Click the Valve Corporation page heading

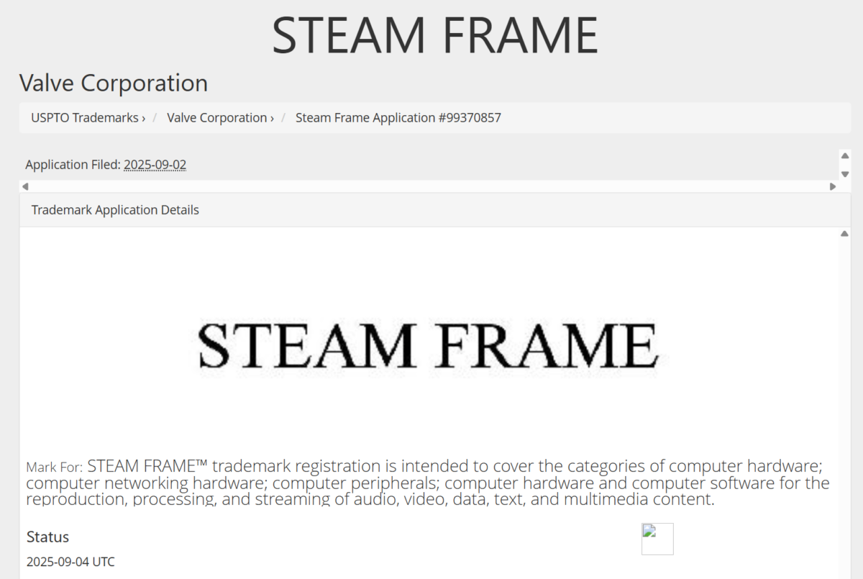point(113,83)
